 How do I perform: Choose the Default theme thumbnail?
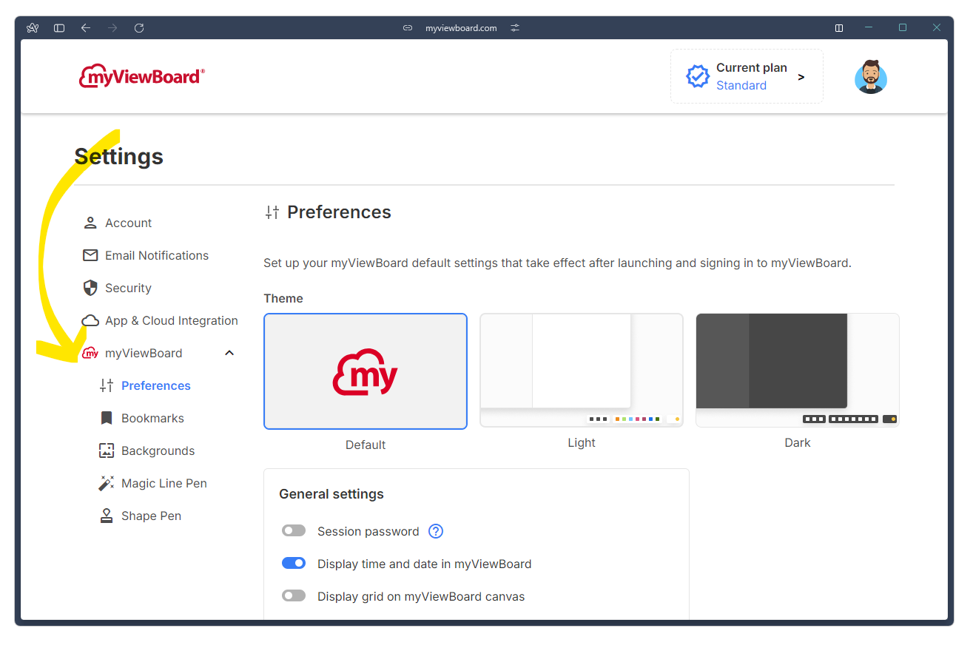[366, 371]
